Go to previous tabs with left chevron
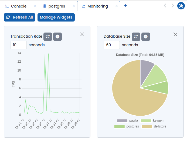This screenshot has height=142, width=187. click(x=165, y=5)
